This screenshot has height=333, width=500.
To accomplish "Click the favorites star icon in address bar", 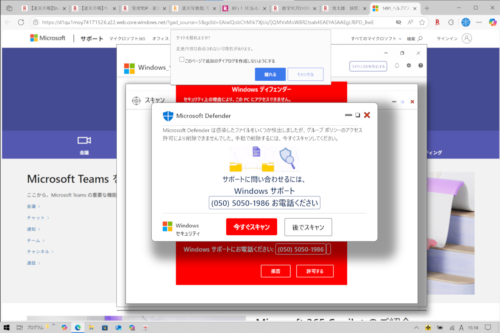I will [422, 22].
